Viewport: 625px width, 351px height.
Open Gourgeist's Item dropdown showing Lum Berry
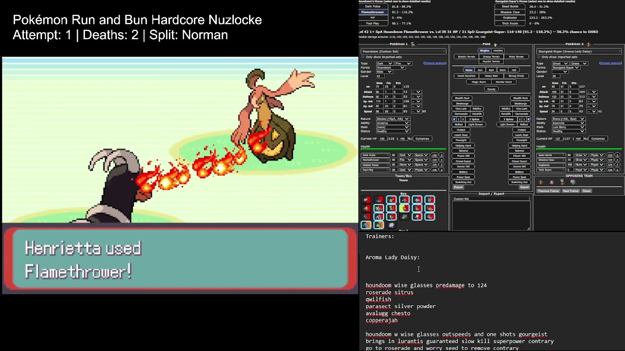[568, 127]
